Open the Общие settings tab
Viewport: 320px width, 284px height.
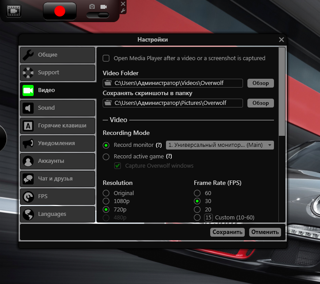(x=58, y=55)
